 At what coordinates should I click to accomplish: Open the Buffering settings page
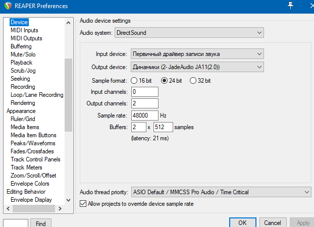click(21, 46)
